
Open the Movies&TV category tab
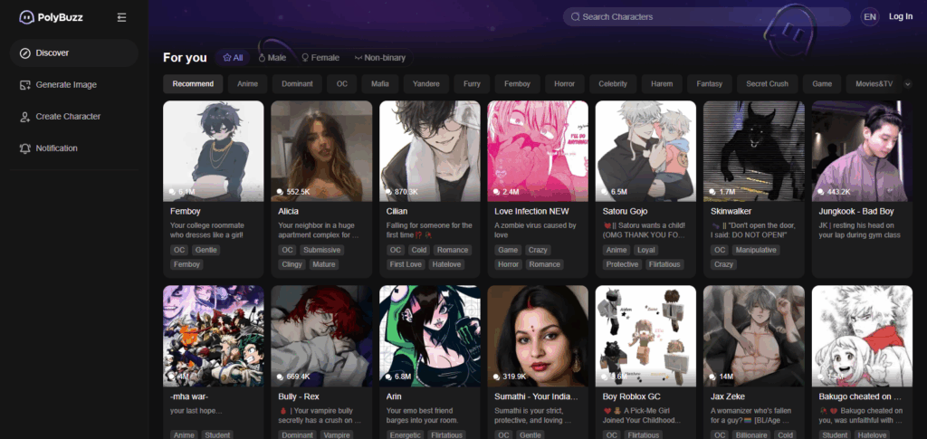tap(874, 84)
